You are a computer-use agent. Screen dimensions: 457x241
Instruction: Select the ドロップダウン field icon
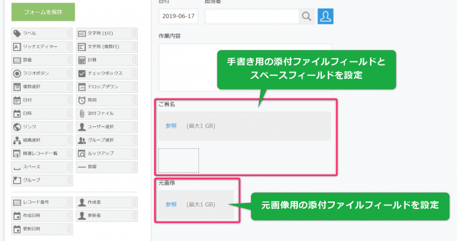(x=82, y=87)
